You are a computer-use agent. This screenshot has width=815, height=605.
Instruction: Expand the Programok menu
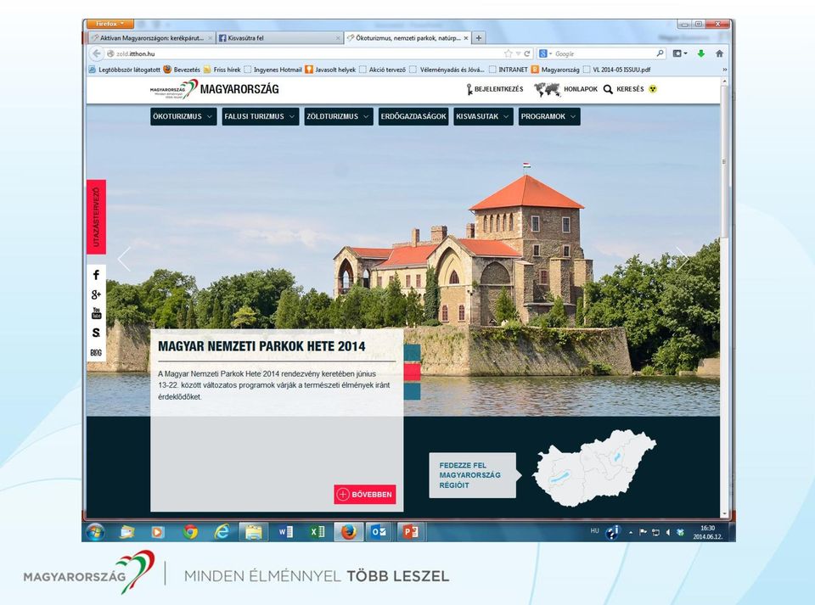(549, 116)
